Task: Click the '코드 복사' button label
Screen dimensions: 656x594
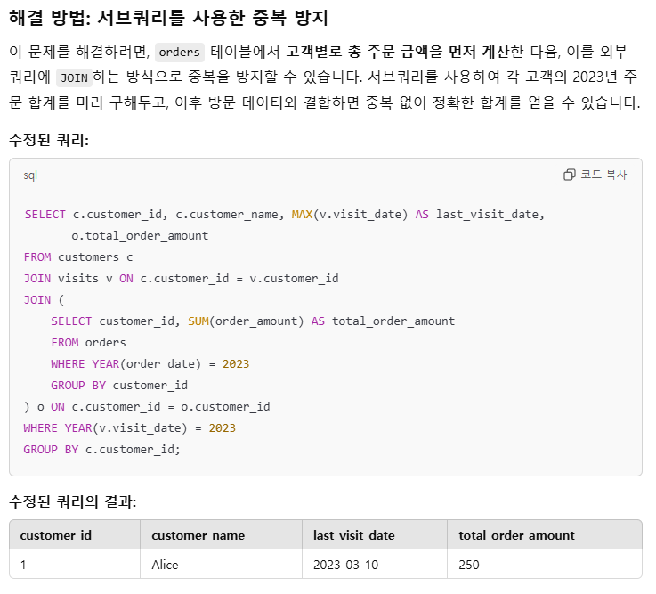Action: 603,175
